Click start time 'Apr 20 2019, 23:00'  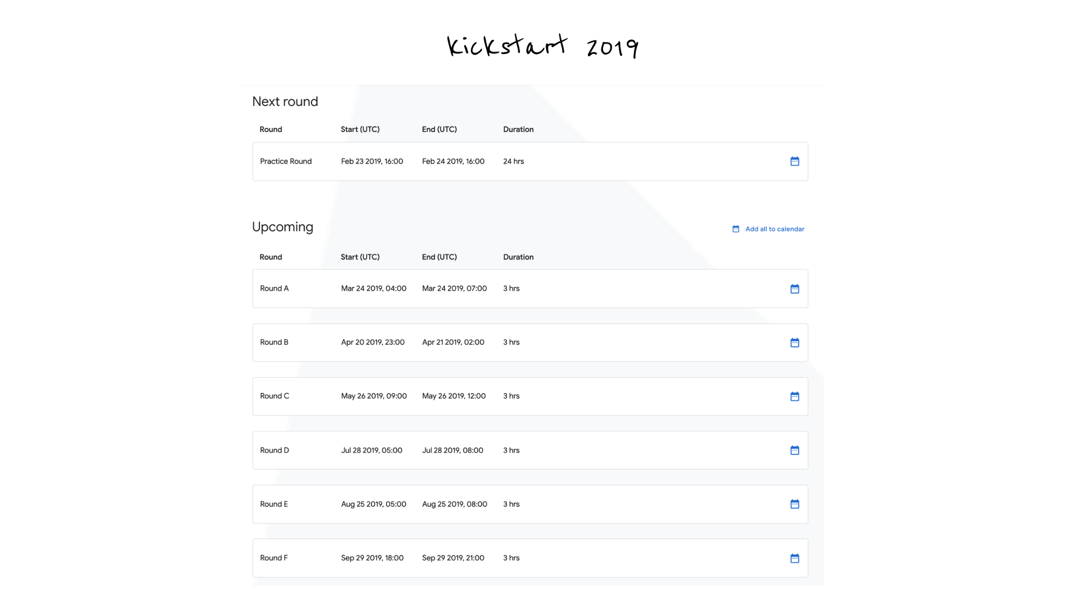tap(373, 342)
